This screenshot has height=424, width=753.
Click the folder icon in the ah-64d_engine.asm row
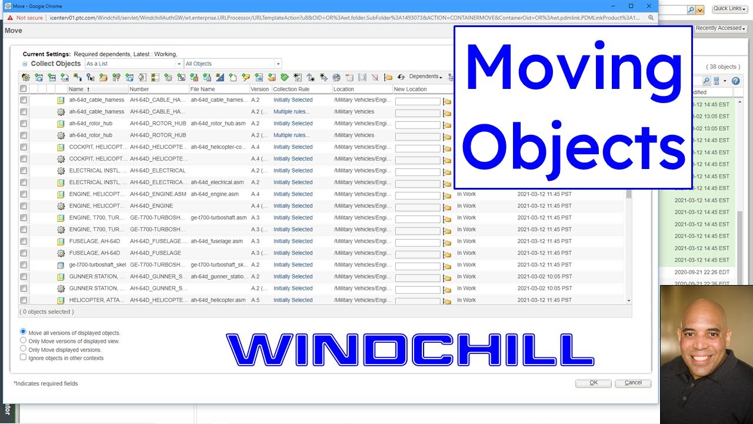447,196
